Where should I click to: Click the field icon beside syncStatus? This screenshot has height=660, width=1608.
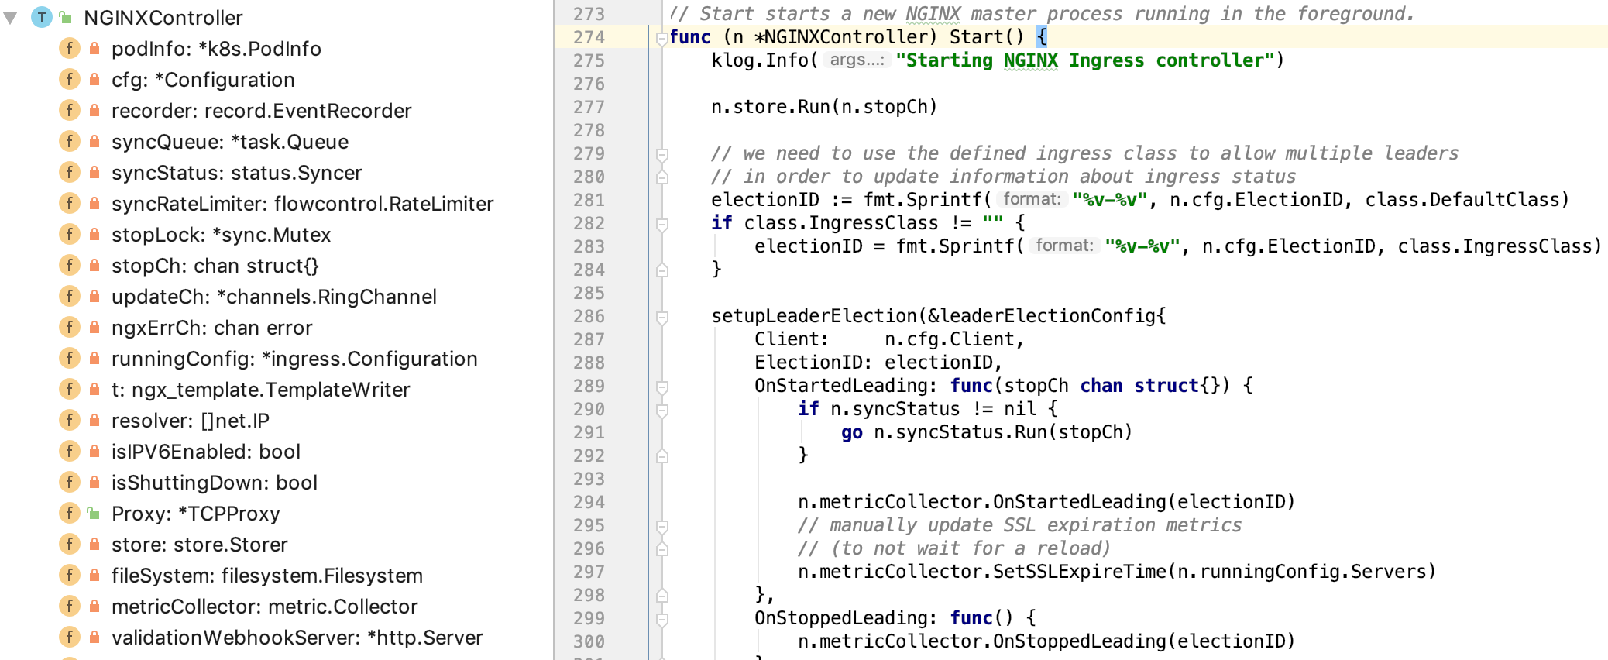(70, 173)
